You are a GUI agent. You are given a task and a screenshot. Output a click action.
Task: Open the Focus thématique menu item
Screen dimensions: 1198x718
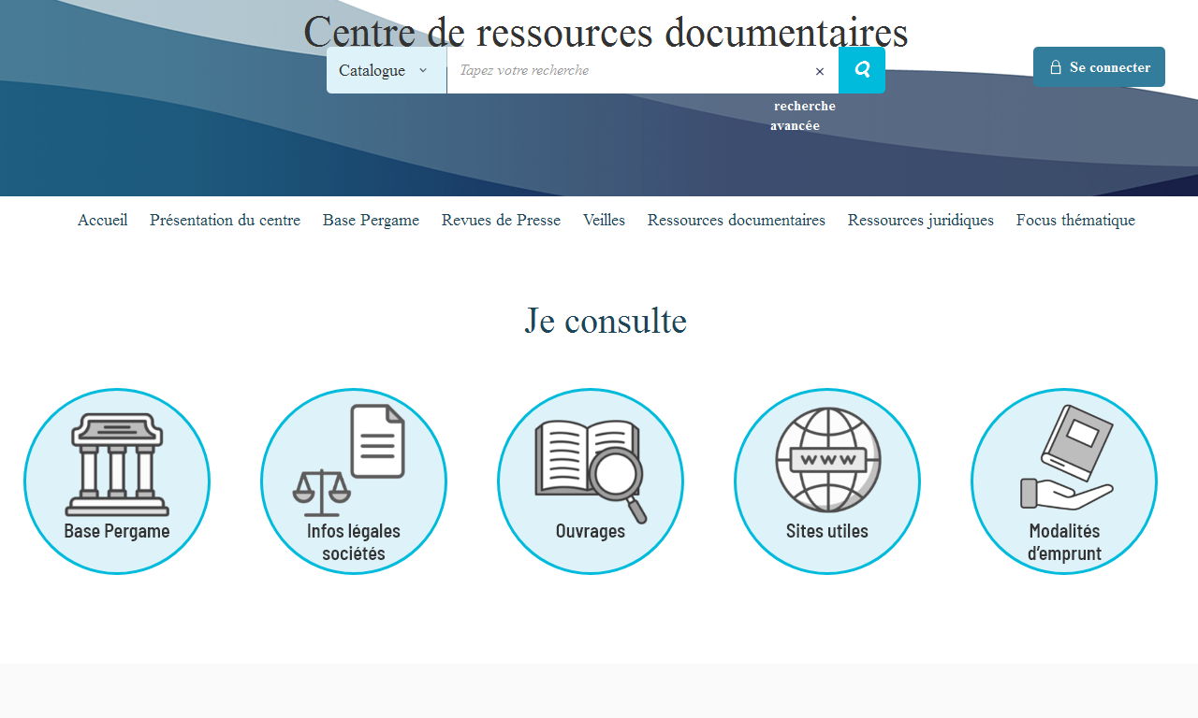(1075, 221)
